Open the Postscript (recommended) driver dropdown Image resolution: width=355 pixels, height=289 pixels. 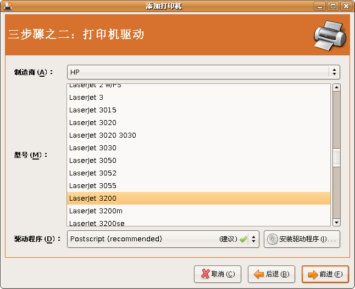click(x=163, y=239)
